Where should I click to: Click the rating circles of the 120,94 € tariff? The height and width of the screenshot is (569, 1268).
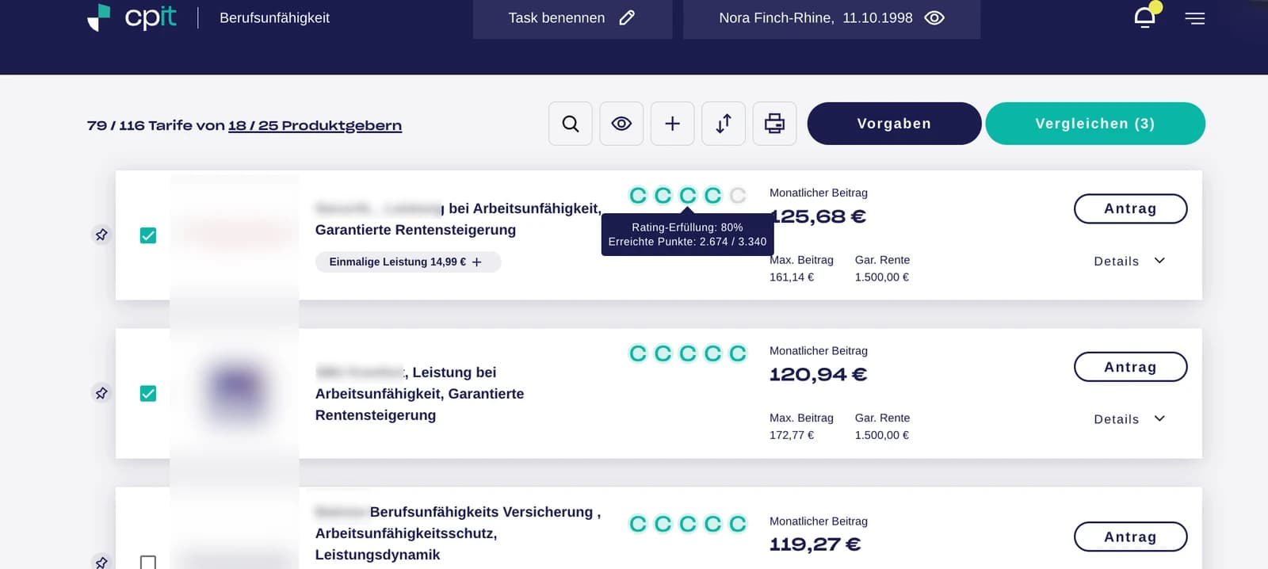(688, 353)
